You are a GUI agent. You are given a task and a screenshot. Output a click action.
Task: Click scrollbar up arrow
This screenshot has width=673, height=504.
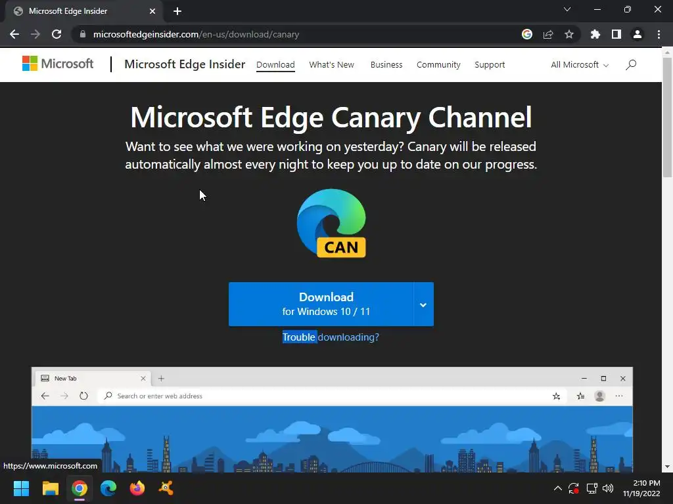tap(667, 52)
